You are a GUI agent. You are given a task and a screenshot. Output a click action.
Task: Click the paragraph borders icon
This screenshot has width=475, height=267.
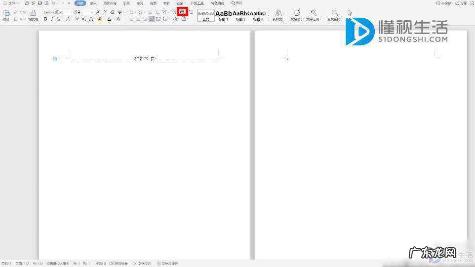tap(184, 19)
